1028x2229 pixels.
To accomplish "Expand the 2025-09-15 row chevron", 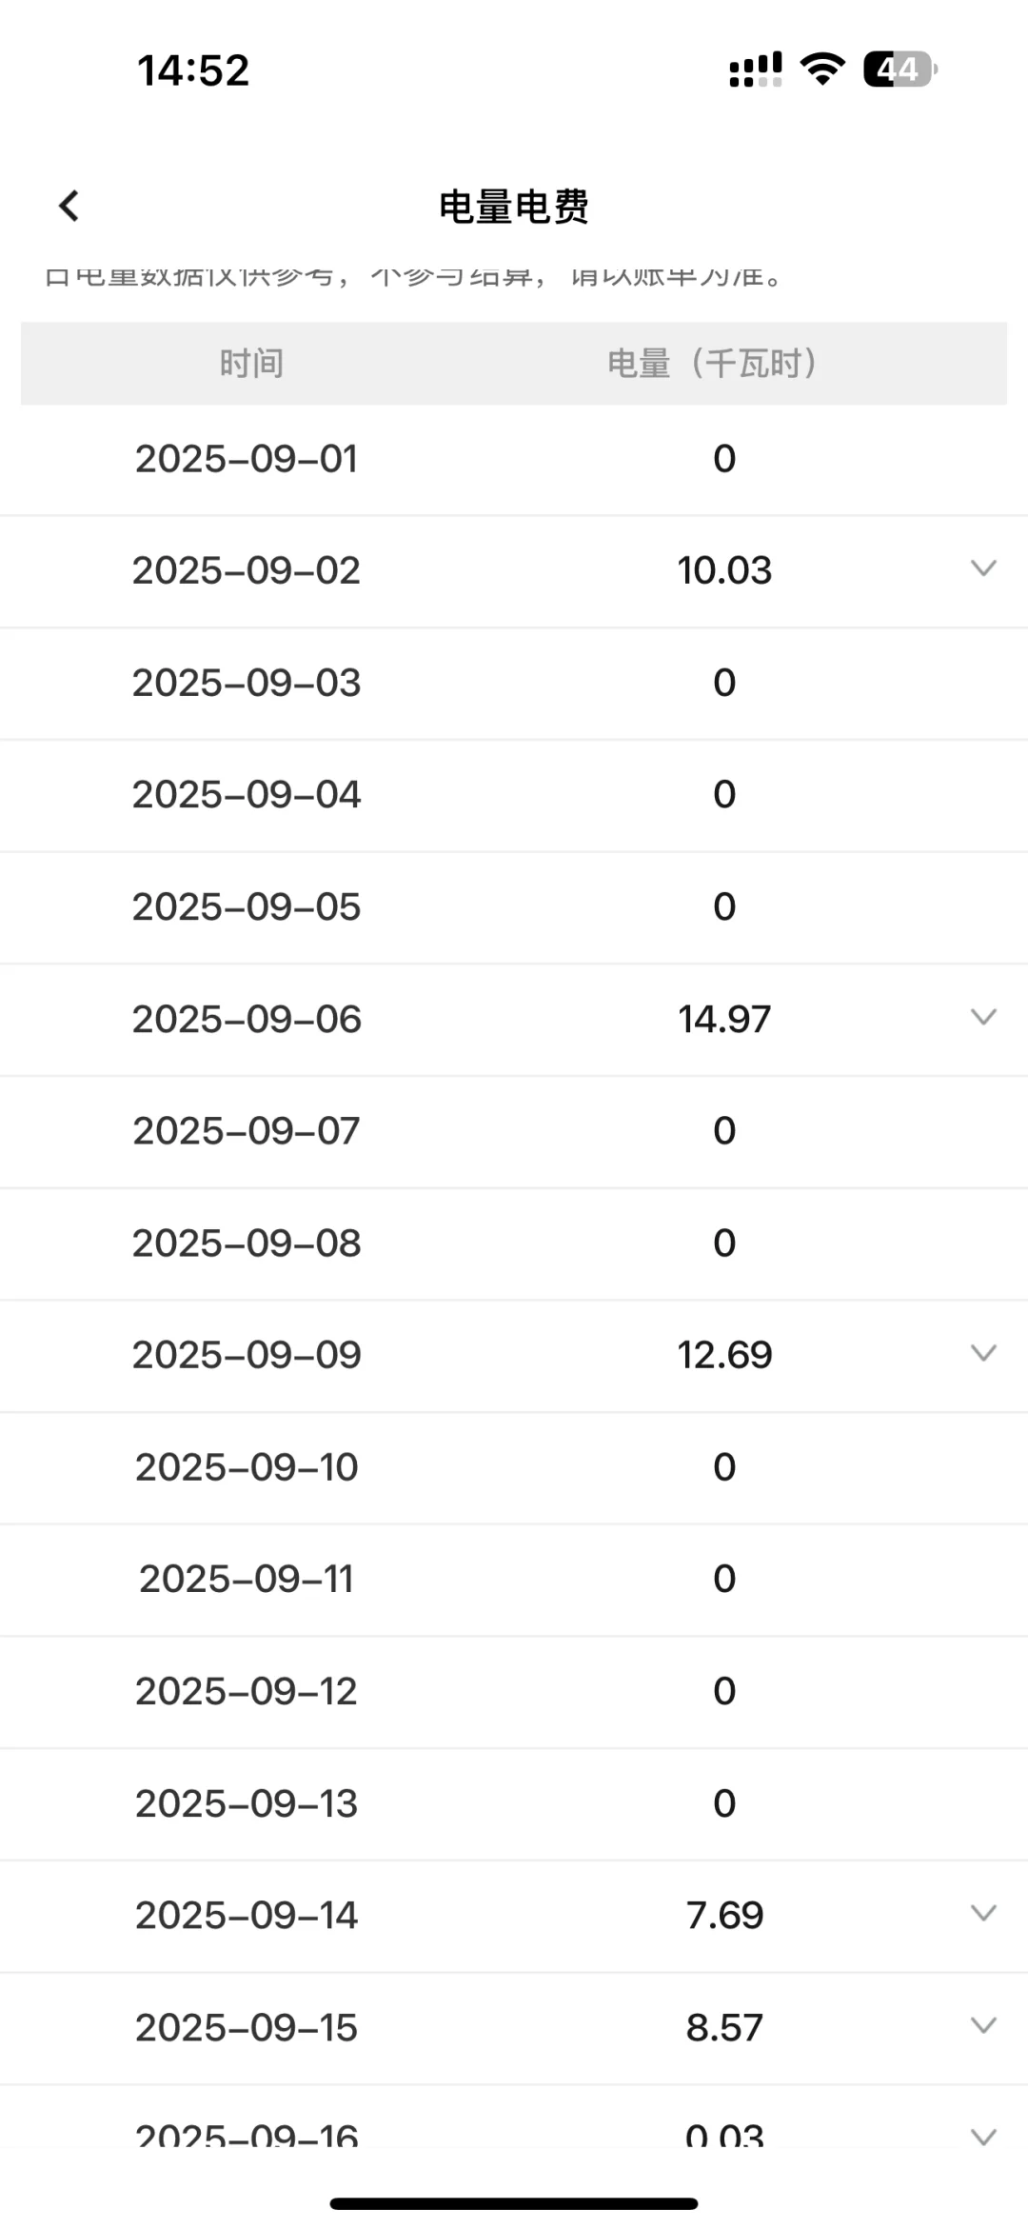I will [982, 2026].
